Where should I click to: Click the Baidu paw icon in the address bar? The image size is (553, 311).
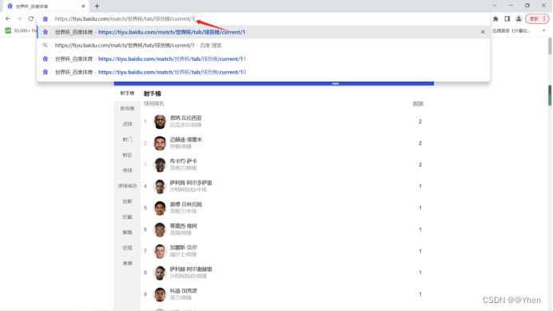click(45, 18)
